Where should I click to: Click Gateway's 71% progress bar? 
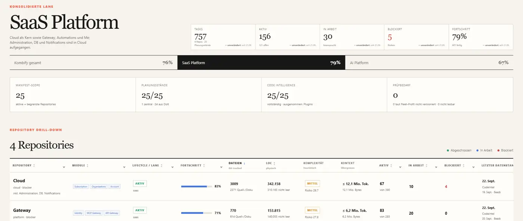coord(196,213)
